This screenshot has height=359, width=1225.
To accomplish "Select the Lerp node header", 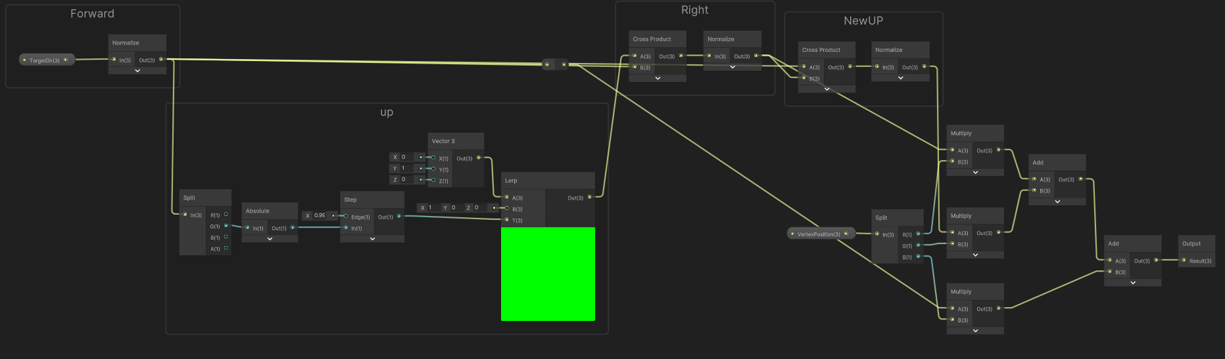I will (548, 180).
